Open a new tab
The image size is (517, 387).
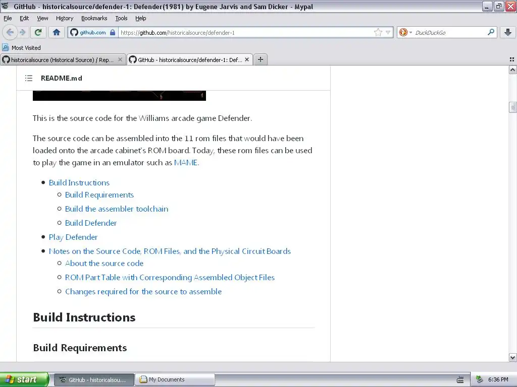(261, 59)
